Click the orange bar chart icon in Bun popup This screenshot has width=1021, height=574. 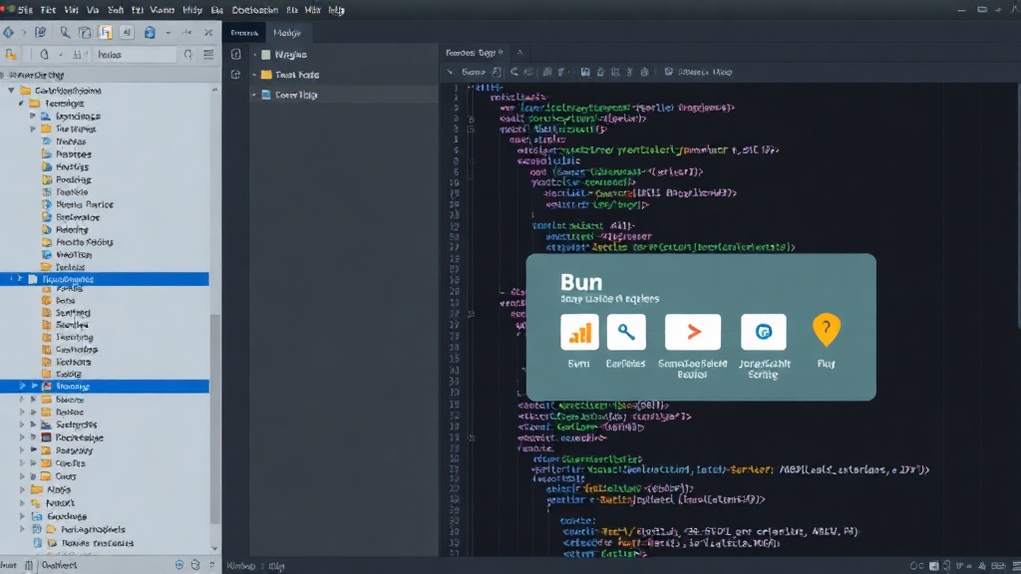click(x=579, y=333)
